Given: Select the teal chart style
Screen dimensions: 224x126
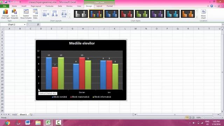Looking at the screenshot, I should point(173,14).
